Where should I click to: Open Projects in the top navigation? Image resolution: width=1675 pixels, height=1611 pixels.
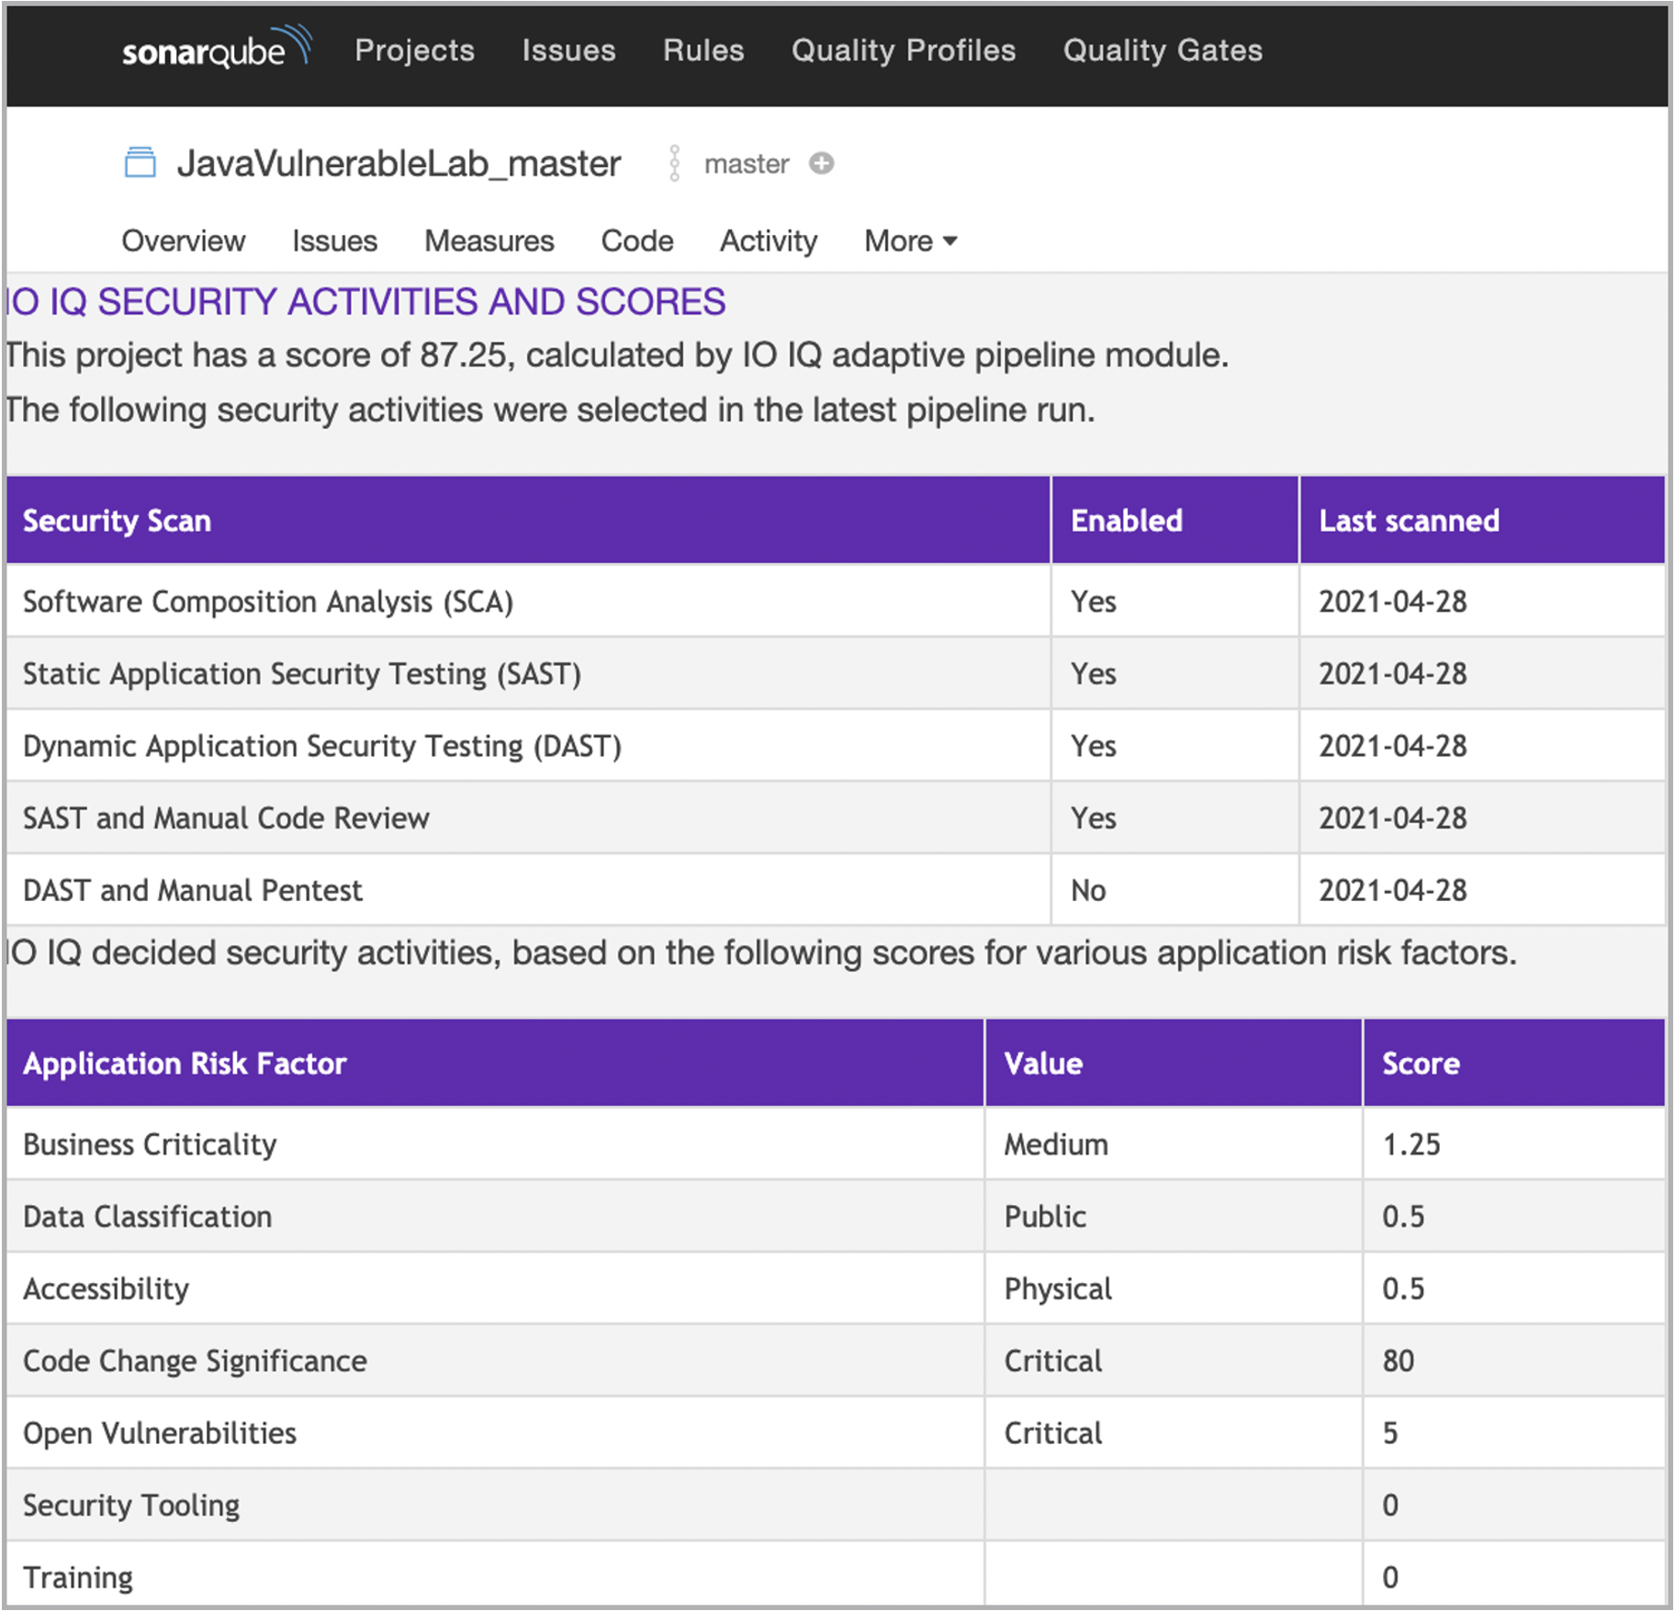(x=415, y=50)
